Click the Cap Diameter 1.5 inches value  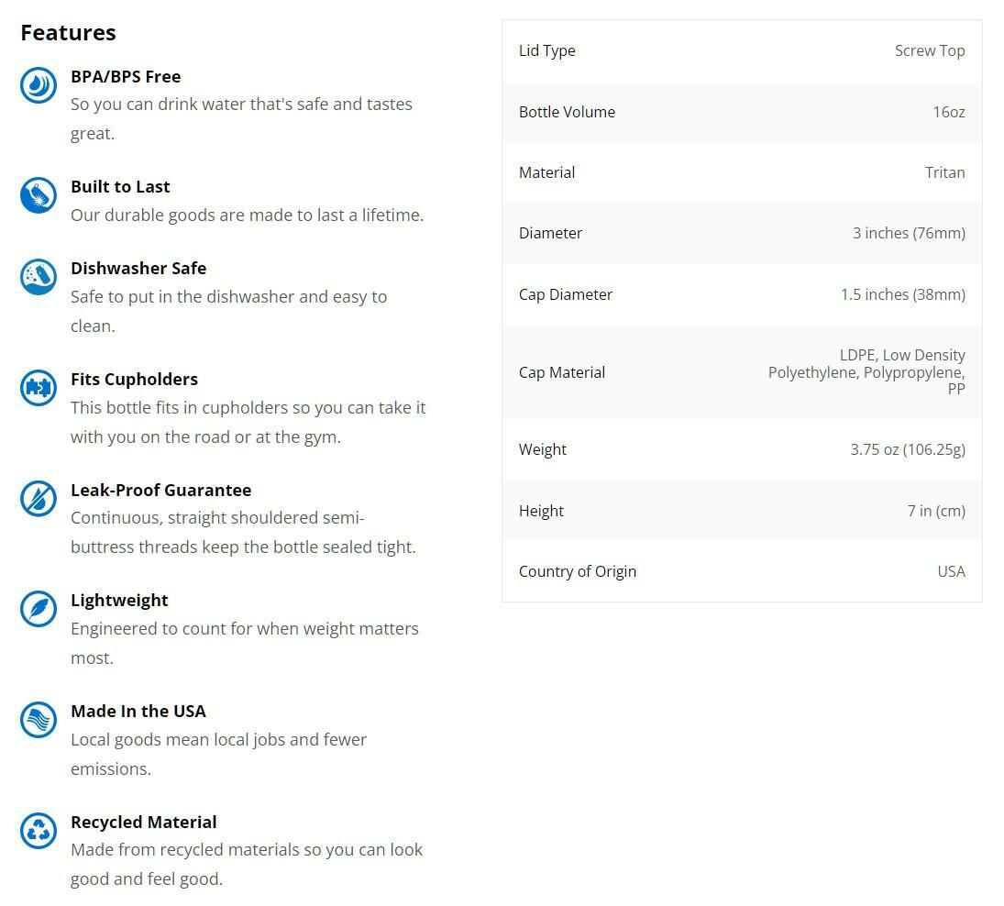[x=902, y=294]
